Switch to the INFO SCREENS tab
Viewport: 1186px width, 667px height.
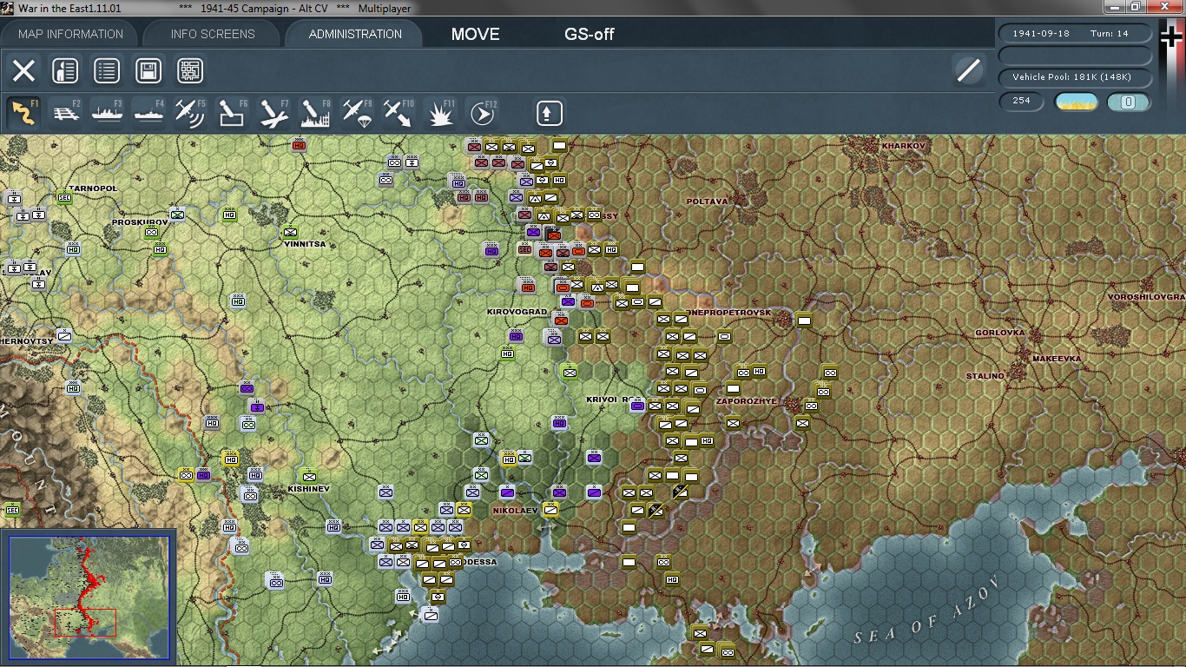[x=213, y=34]
